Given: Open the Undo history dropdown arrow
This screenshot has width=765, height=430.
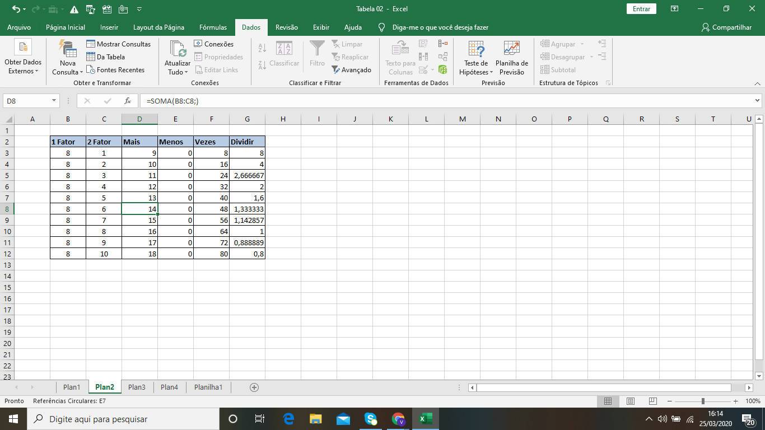Looking at the screenshot, I should click(x=25, y=9).
